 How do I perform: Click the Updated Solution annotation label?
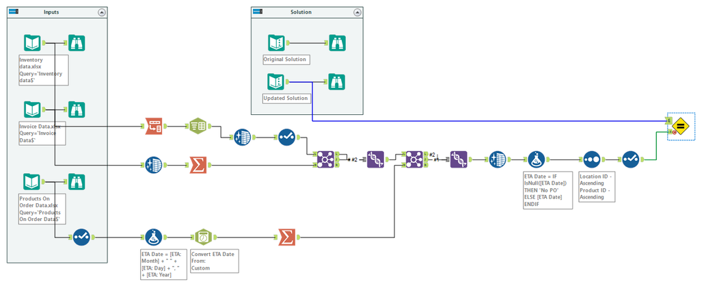click(286, 98)
